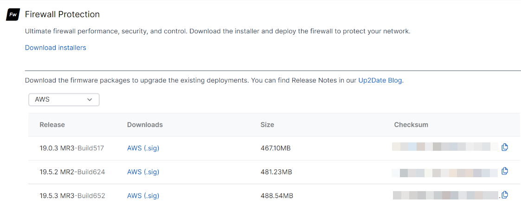Viewport: 521px width, 212px height.
Task: Click the Size column header
Action: tap(267, 125)
